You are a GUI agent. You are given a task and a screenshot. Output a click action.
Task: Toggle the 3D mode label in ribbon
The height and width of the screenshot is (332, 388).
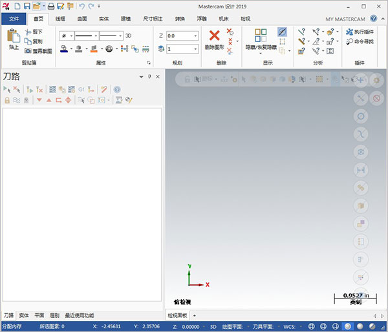coord(128,36)
